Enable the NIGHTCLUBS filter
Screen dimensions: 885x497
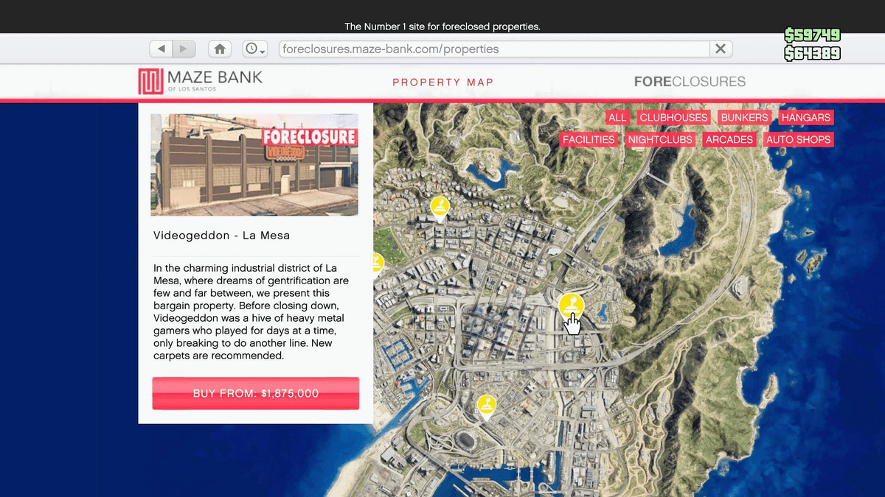pyautogui.click(x=660, y=139)
